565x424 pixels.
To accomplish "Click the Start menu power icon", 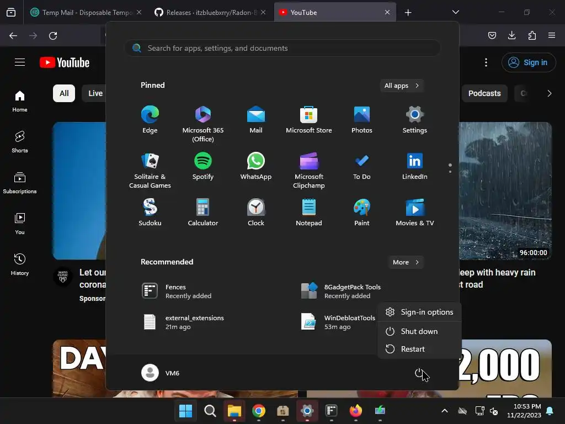I will pyautogui.click(x=419, y=373).
